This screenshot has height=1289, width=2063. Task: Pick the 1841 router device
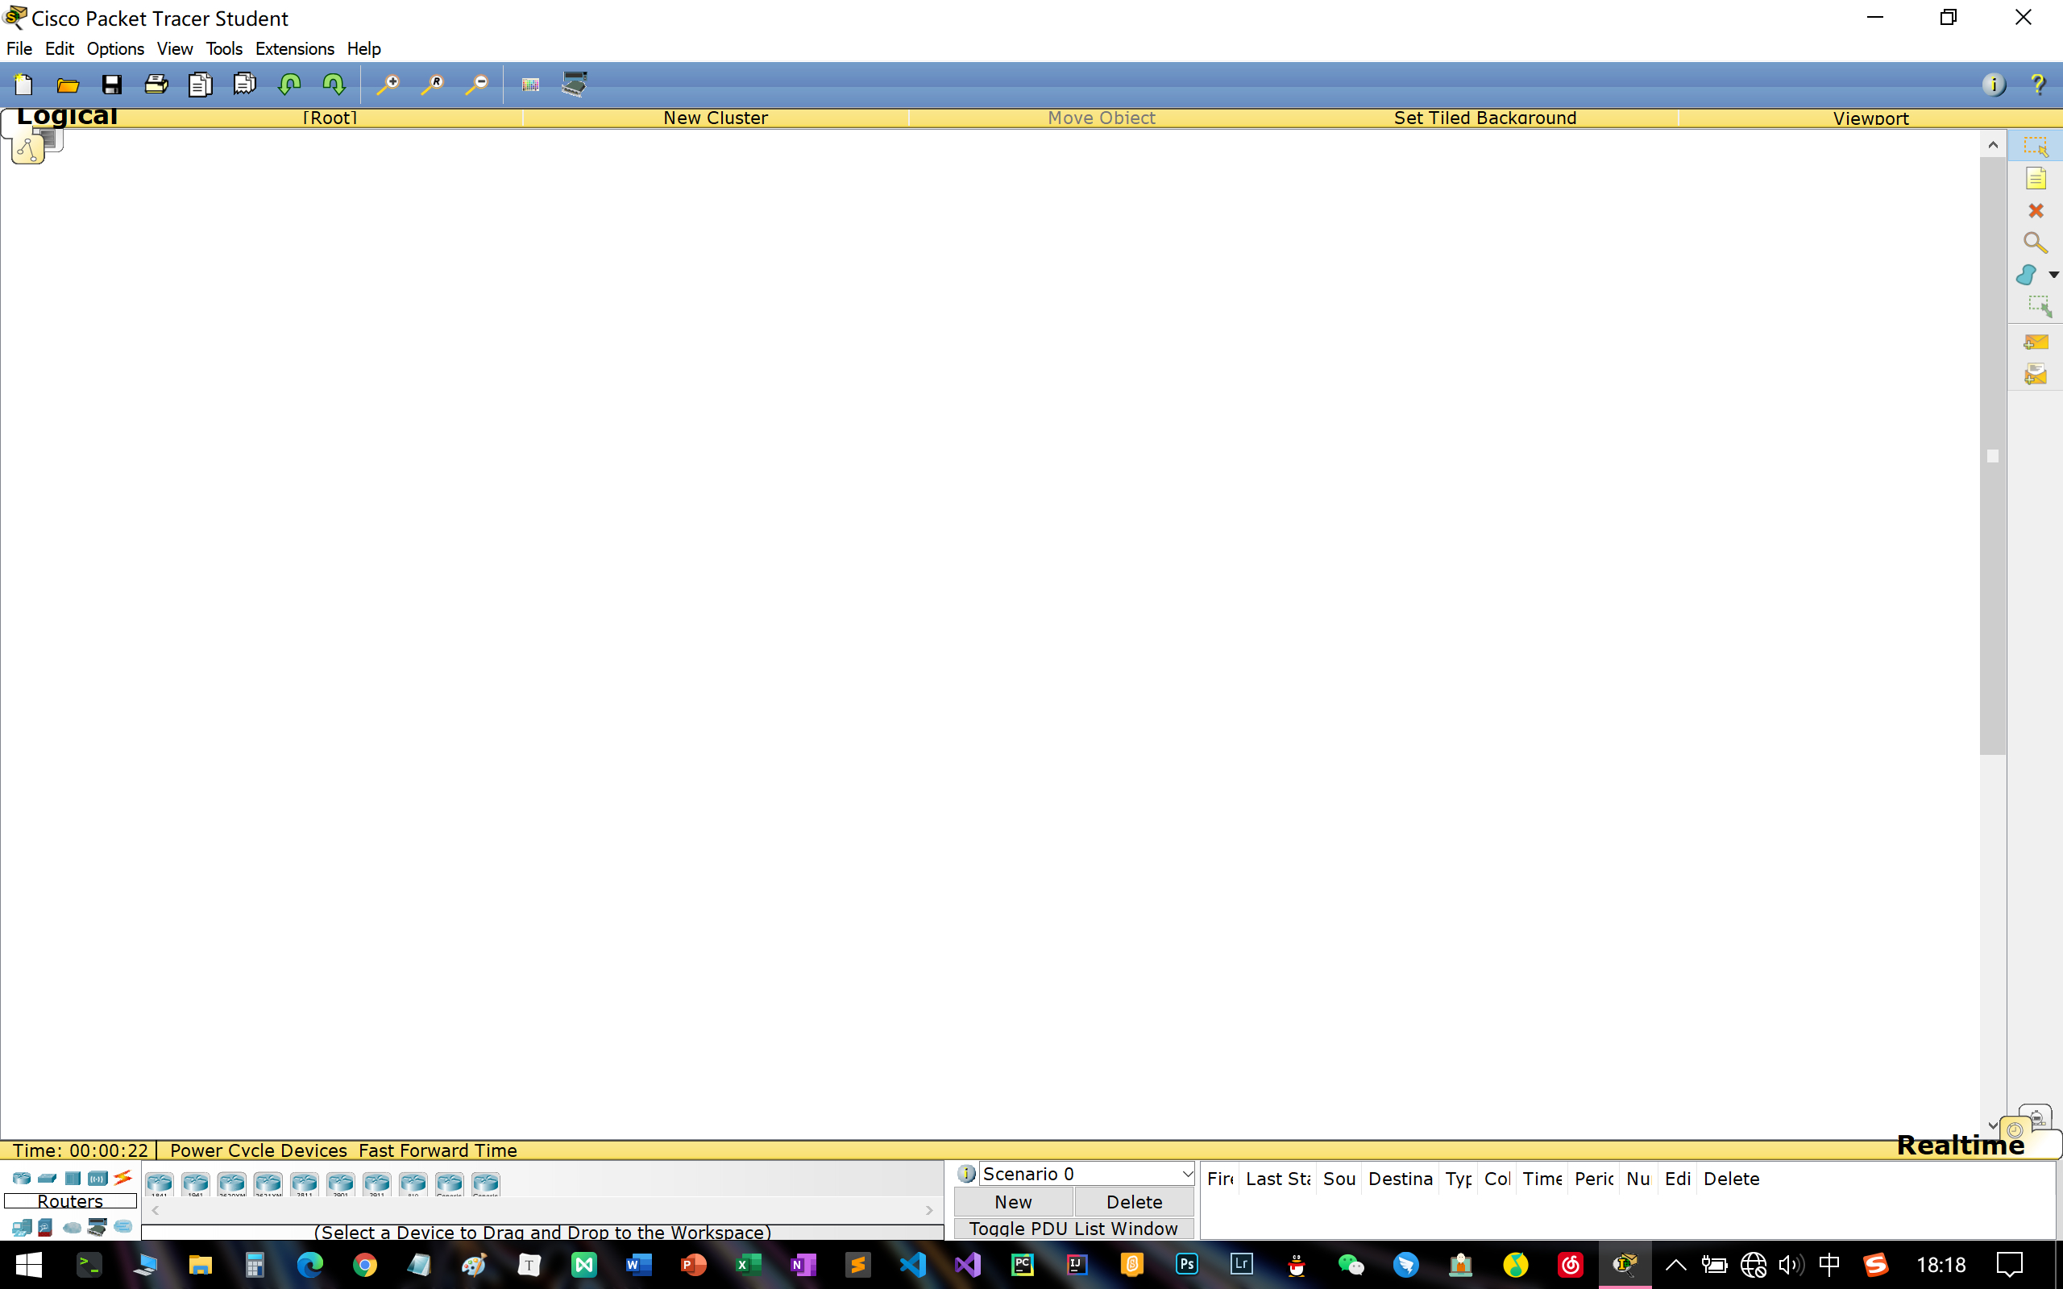tap(160, 1184)
